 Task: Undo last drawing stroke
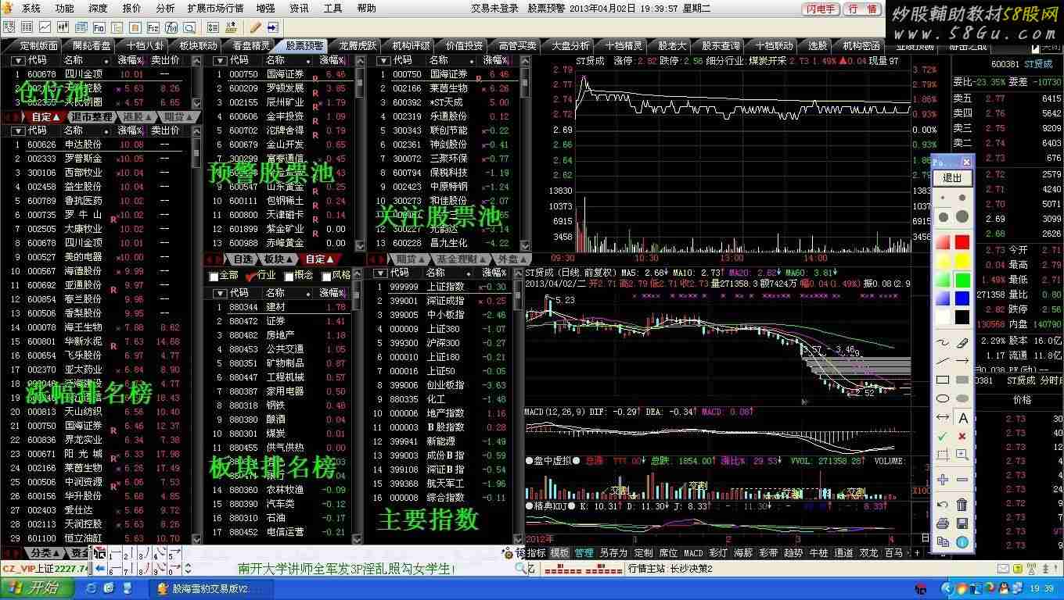point(943,505)
